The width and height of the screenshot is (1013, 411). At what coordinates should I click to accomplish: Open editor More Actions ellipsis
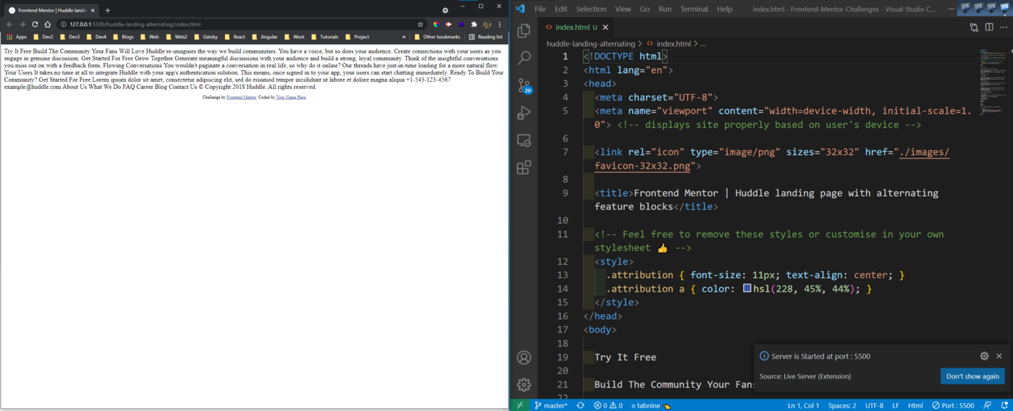pyautogui.click(x=1004, y=27)
